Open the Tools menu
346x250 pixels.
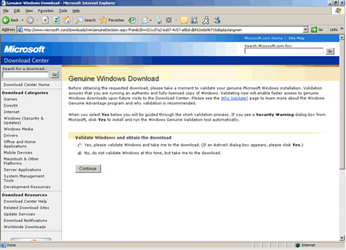(x=63, y=11)
